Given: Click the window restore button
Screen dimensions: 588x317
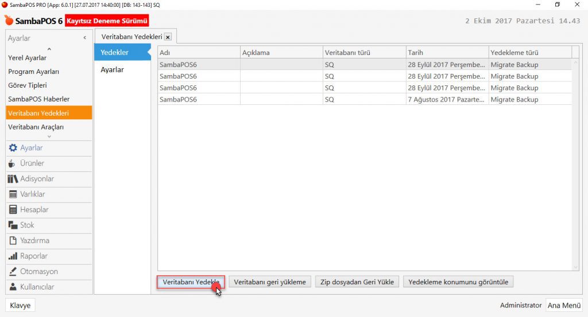Looking at the screenshot, I should pyautogui.click(x=557, y=5).
